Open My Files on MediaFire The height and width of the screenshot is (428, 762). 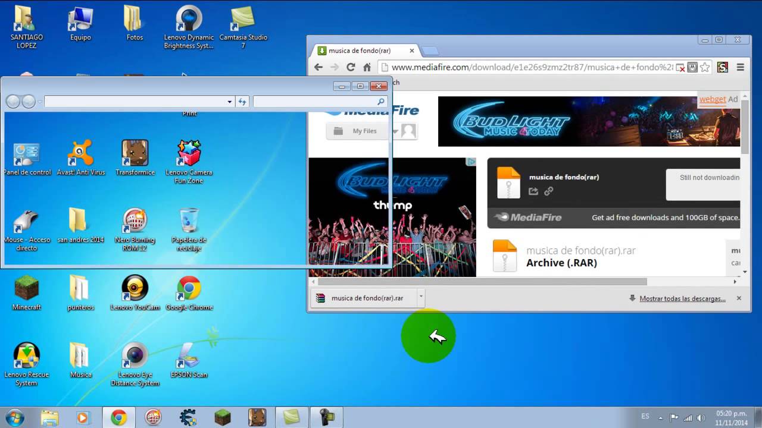click(356, 131)
